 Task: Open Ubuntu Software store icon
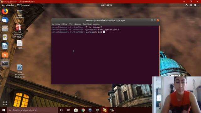(x=5, y=55)
